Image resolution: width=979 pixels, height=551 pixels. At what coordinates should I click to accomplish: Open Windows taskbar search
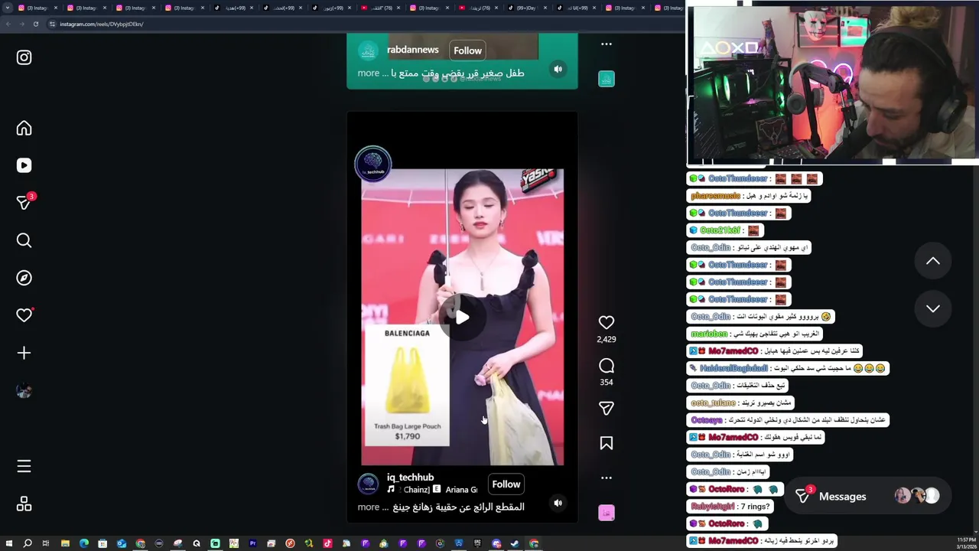[x=28, y=543]
